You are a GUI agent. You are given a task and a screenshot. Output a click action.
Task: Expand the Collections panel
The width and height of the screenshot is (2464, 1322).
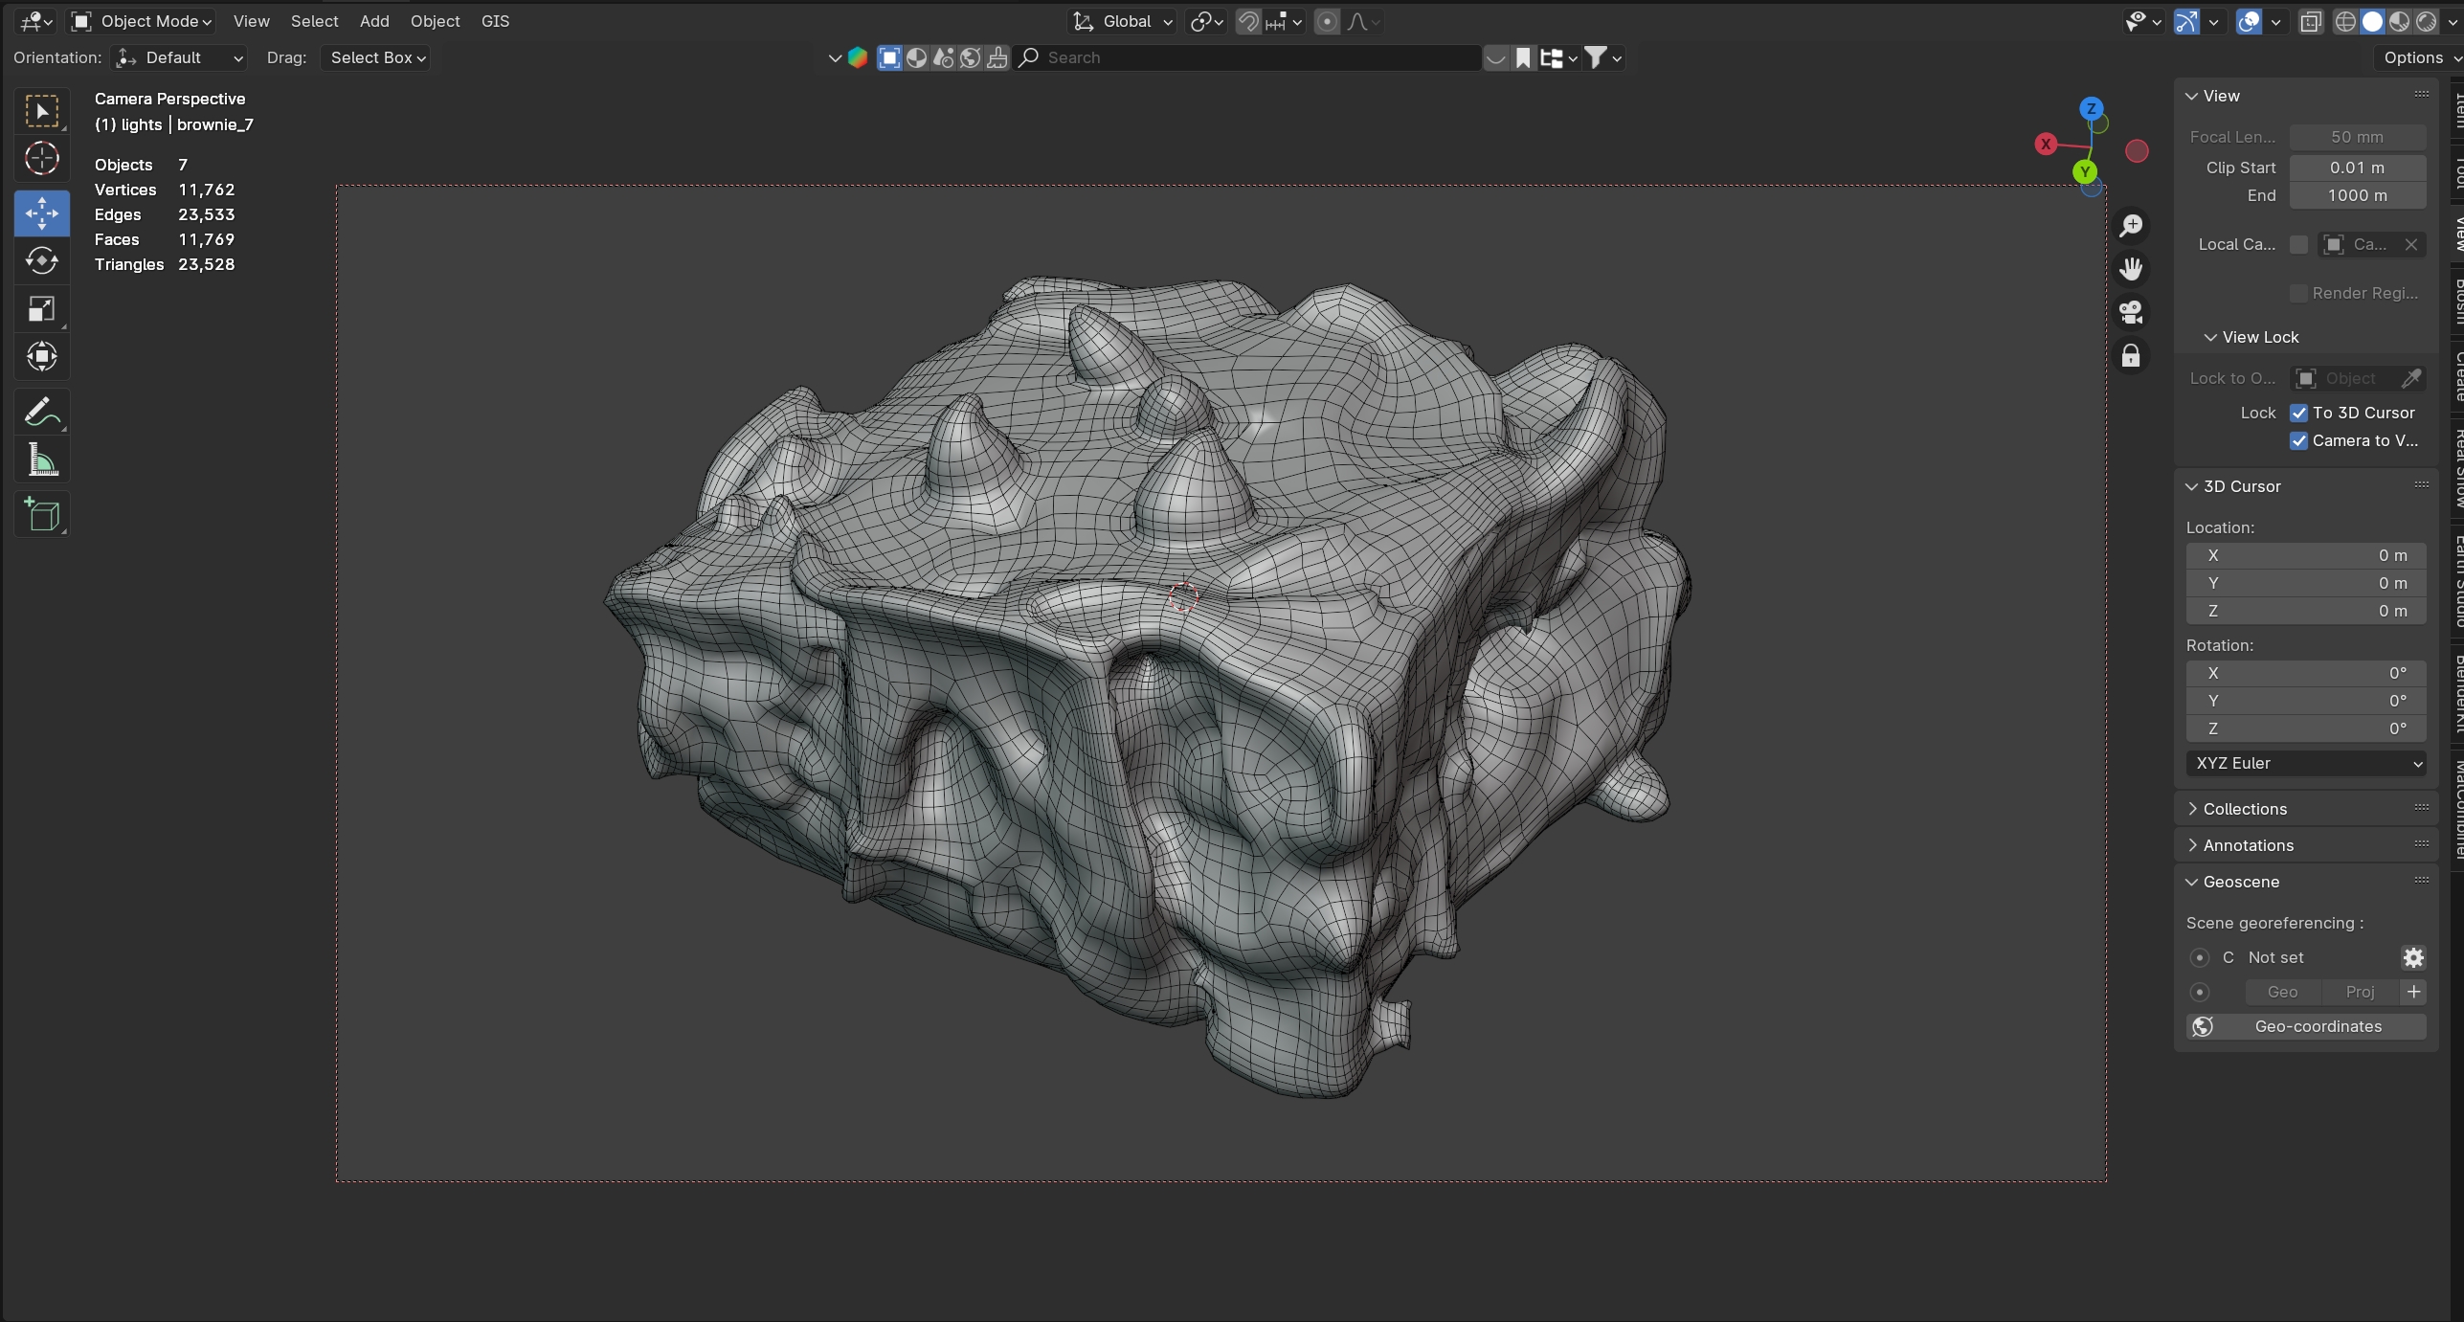pos(2244,809)
